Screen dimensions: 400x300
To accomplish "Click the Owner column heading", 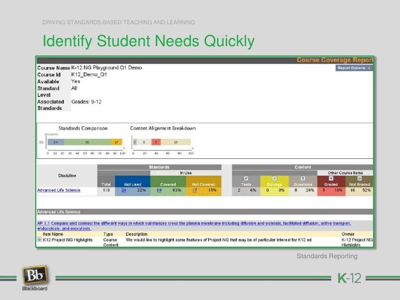I will pyautogui.click(x=348, y=234).
